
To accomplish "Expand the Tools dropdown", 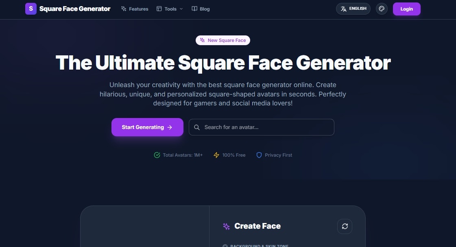I will pyautogui.click(x=170, y=9).
